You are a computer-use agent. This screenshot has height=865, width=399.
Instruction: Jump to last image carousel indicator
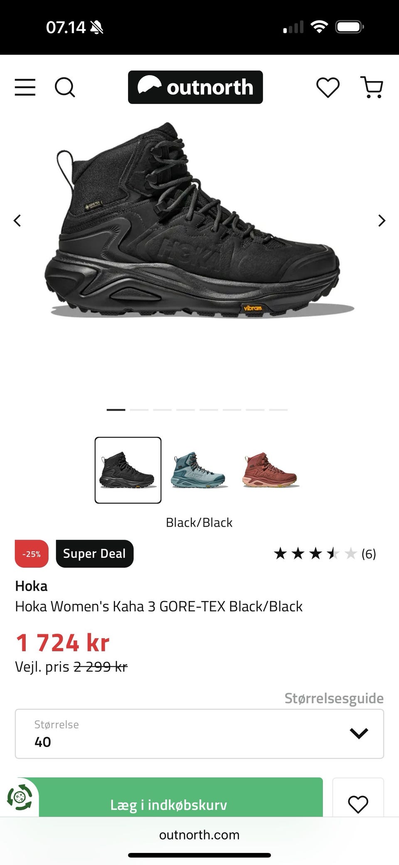tap(278, 410)
